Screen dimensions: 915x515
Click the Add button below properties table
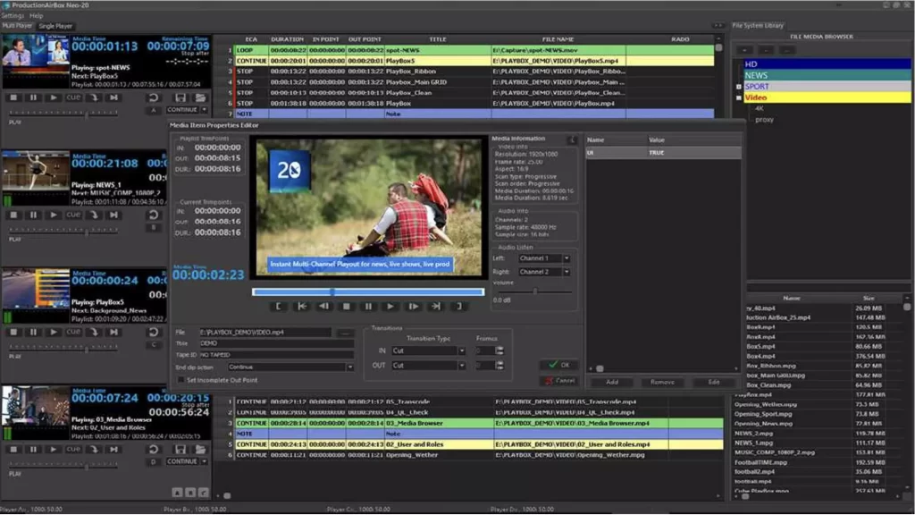[x=611, y=382]
